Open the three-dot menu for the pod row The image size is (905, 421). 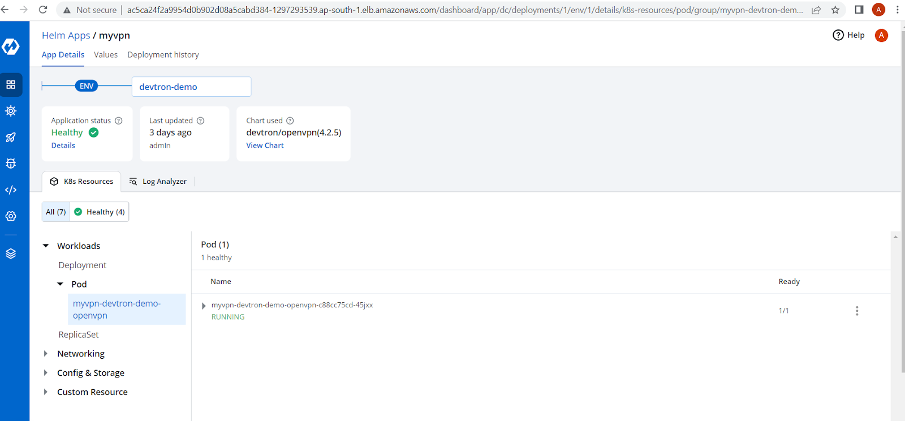(x=857, y=311)
